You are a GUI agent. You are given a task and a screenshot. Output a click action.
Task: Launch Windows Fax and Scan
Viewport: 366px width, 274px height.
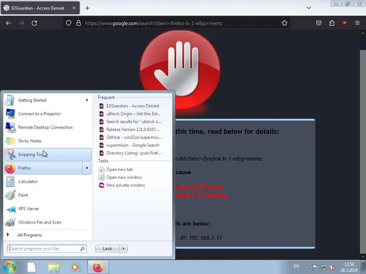click(48, 222)
